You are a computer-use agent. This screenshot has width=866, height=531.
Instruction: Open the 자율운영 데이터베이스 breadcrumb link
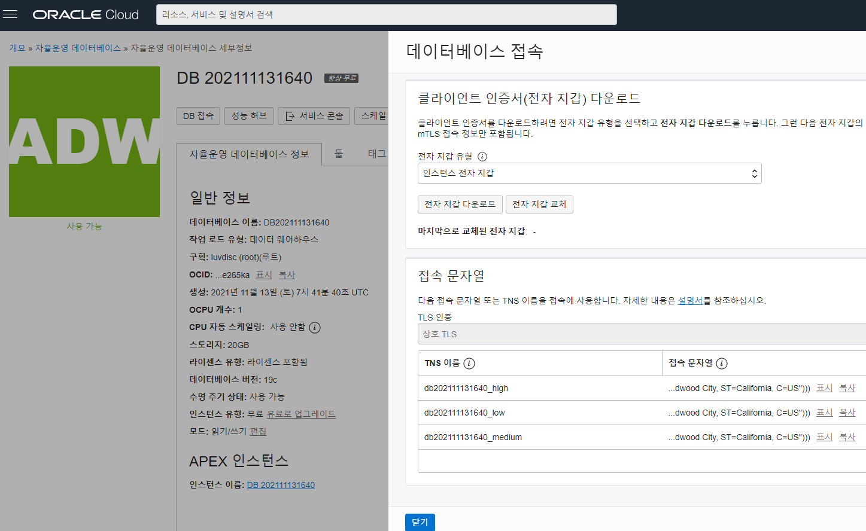coord(78,48)
